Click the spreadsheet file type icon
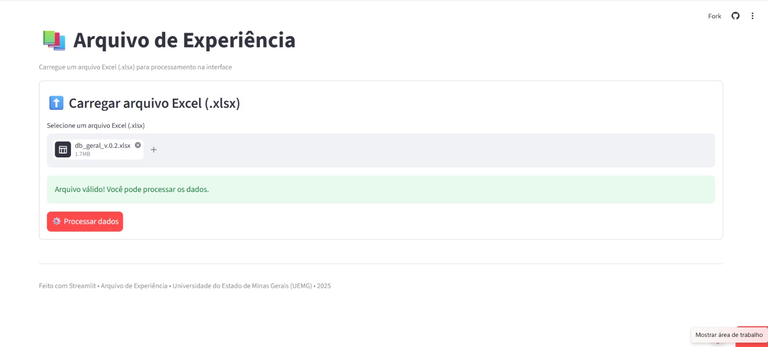 (x=63, y=150)
